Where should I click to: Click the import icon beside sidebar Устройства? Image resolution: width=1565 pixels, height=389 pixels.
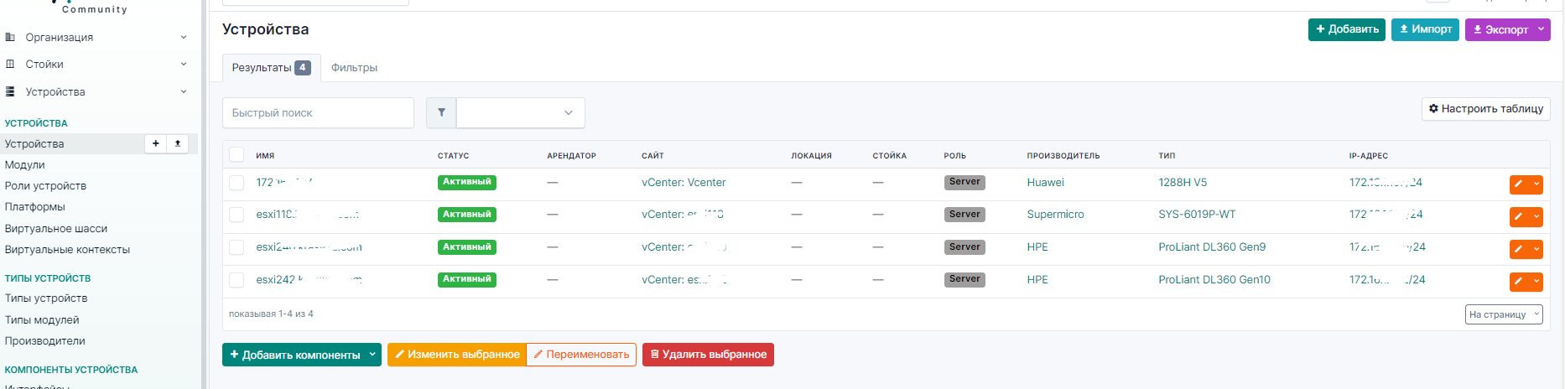[178, 143]
